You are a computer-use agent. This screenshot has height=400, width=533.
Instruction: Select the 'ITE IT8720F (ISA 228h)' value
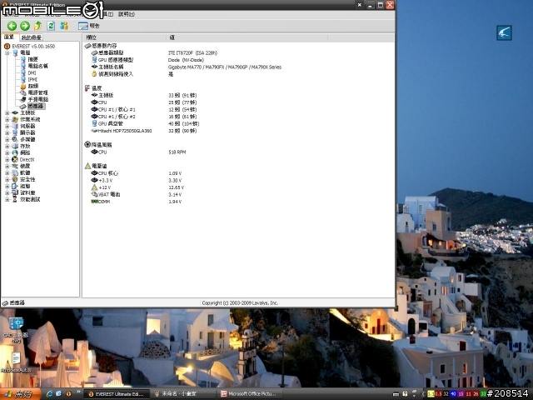[192, 53]
